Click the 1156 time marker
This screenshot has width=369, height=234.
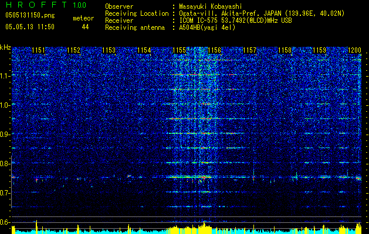214,50
